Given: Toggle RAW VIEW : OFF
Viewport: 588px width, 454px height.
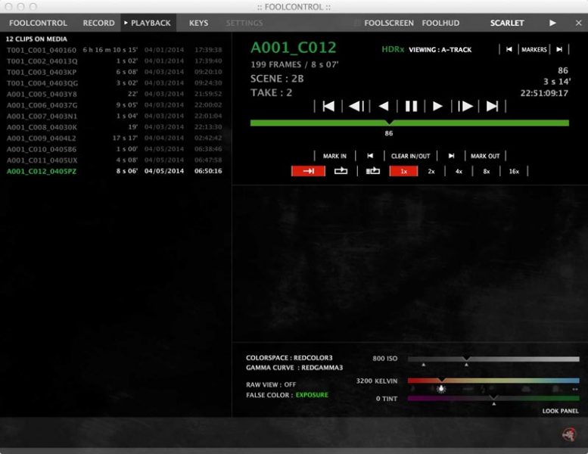Looking at the screenshot, I should 271,384.
